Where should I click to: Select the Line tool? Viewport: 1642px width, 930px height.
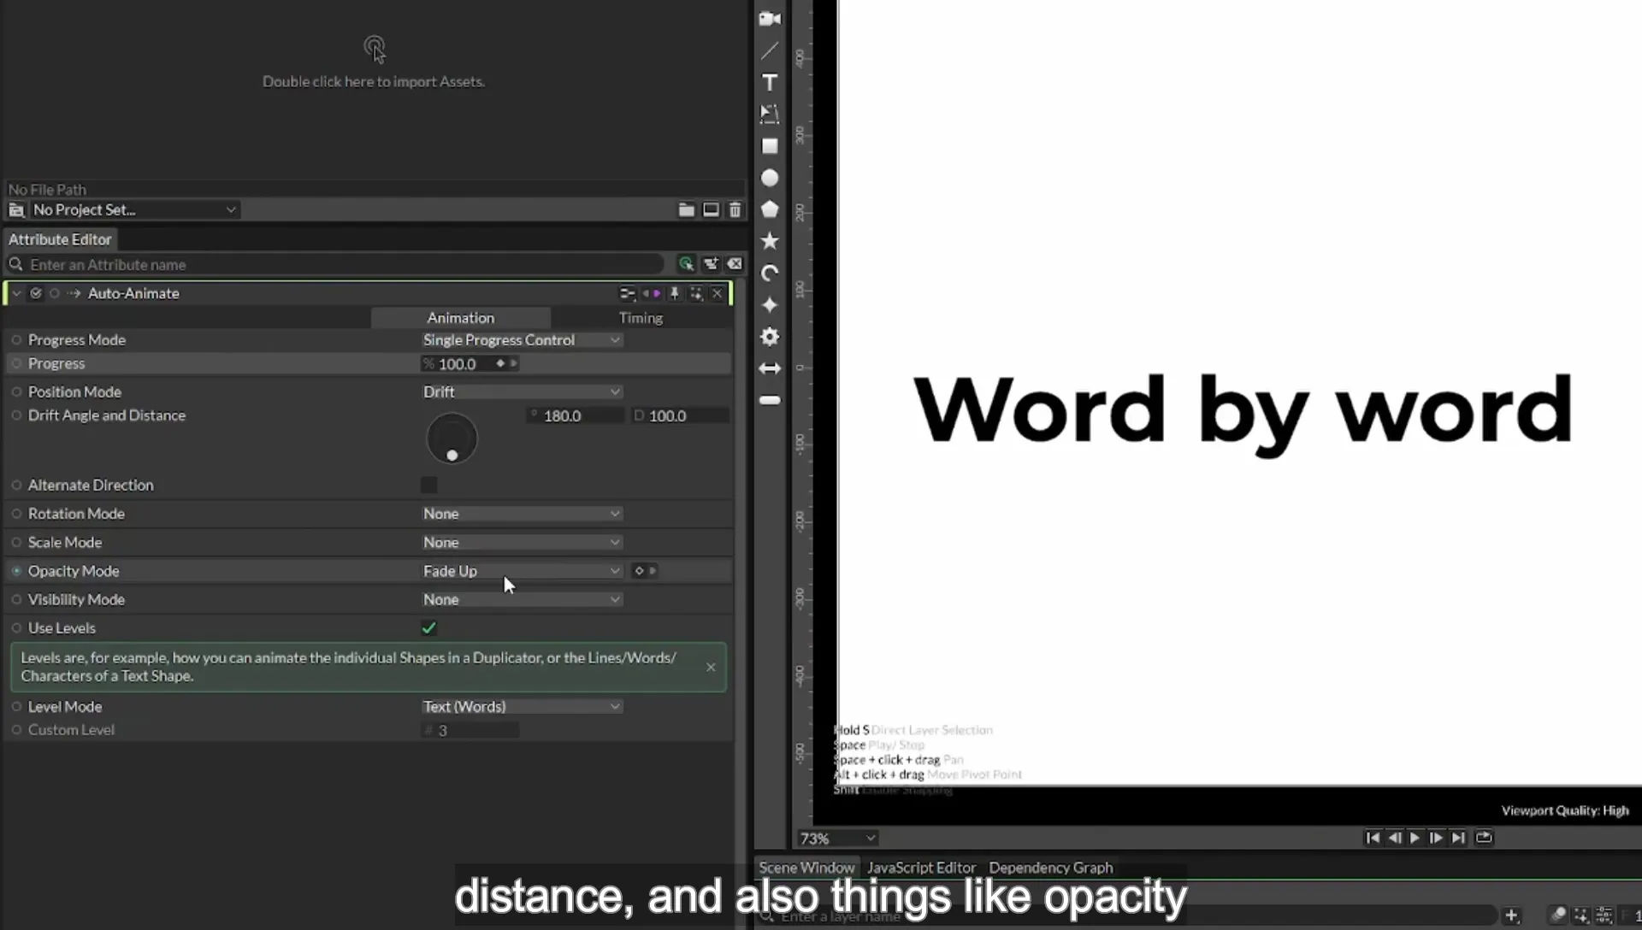pyautogui.click(x=770, y=50)
